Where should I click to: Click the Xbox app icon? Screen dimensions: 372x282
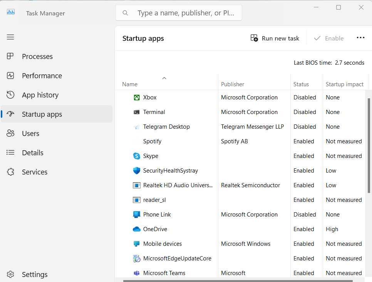[x=137, y=97]
